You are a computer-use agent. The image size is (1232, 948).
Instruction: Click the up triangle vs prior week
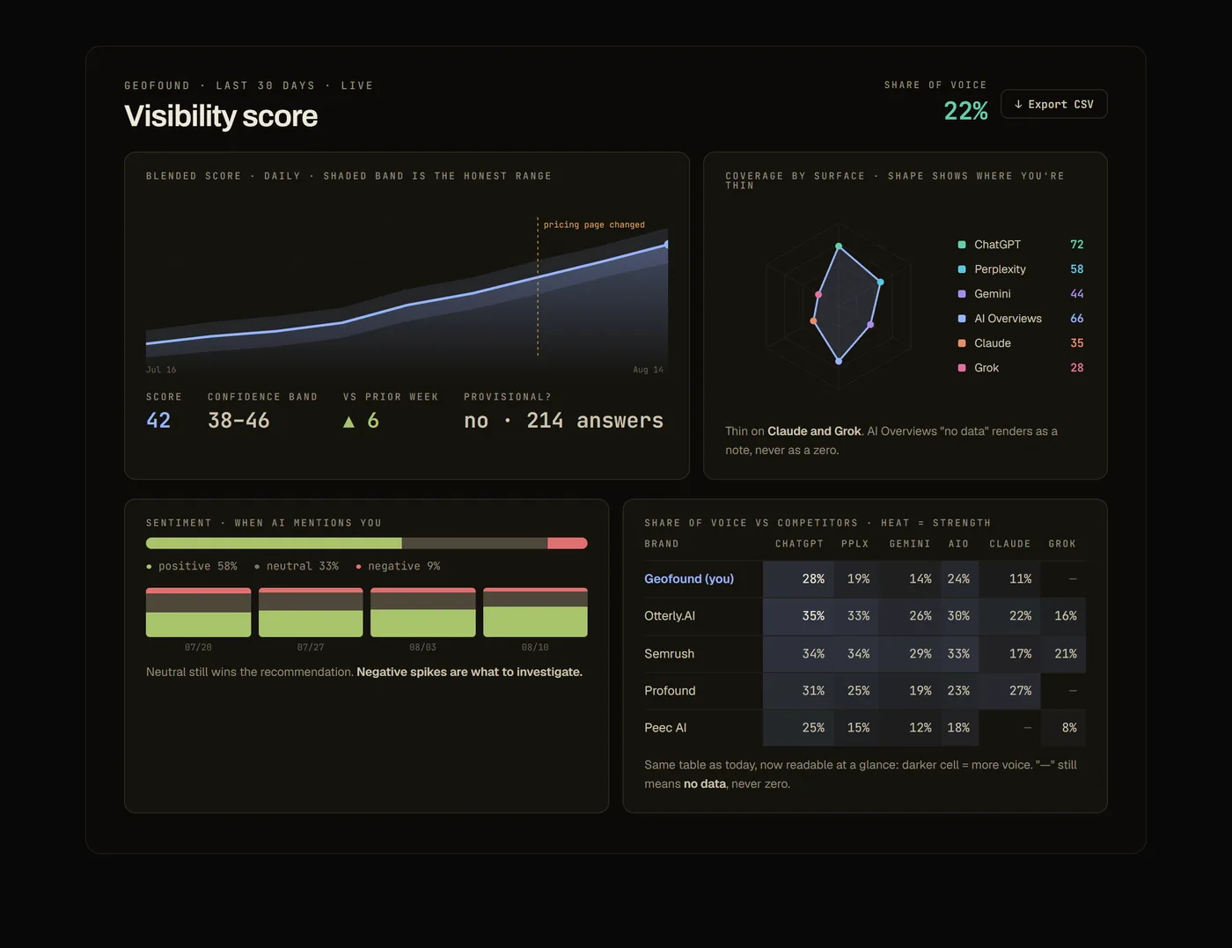(x=348, y=422)
